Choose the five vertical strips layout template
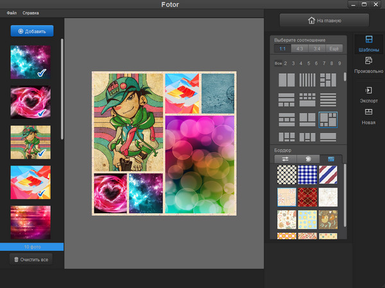 [x=307, y=81]
